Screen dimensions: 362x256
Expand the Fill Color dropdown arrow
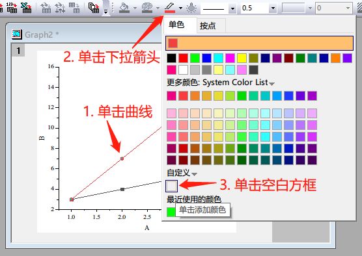point(135,8)
